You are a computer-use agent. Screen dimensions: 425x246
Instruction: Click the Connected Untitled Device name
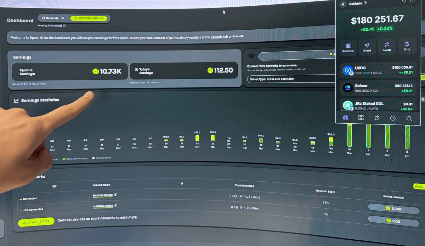point(103,195)
